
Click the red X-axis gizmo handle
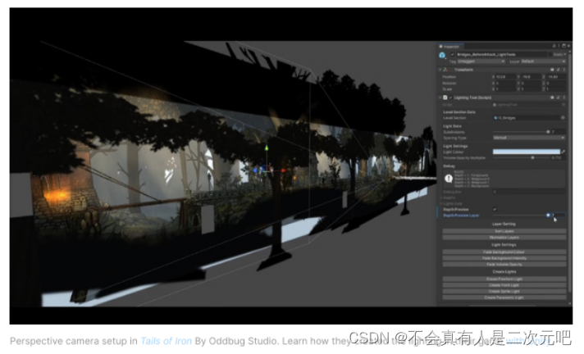tap(284, 170)
